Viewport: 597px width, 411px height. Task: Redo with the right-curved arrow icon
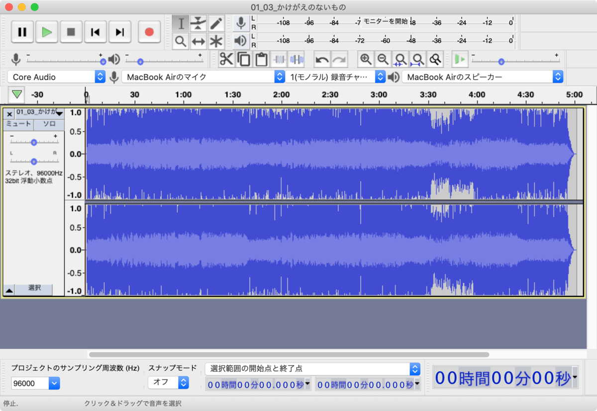[339, 60]
